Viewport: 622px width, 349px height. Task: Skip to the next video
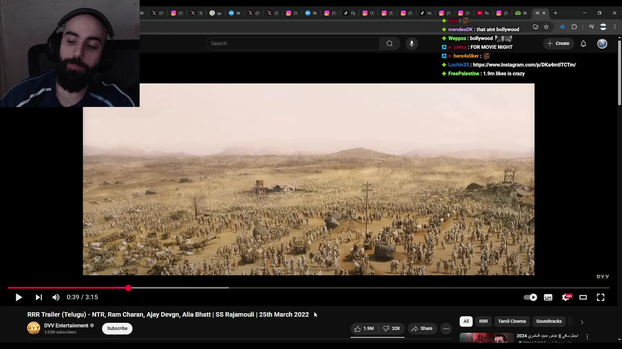39,297
